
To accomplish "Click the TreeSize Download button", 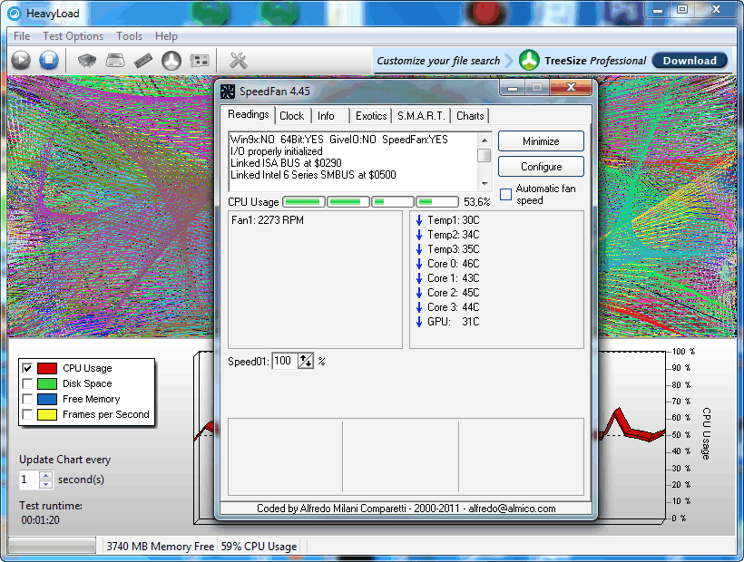I will coord(690,61).
